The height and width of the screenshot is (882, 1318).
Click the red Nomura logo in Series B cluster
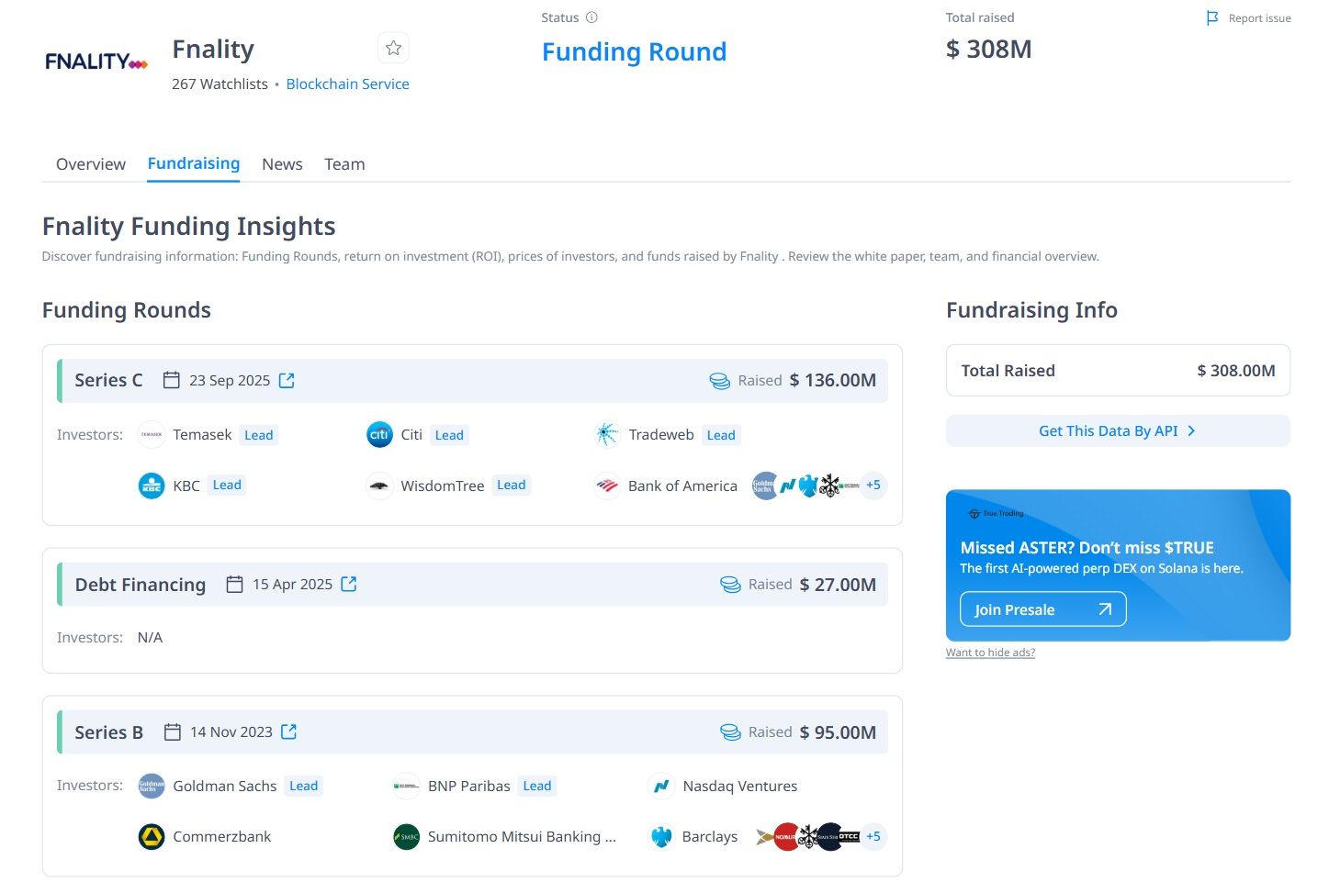[x=785, y=836]
